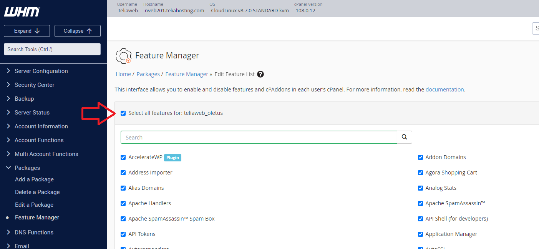Select Feature Manager in the sidebar
The height and width of the screenshot is (249, 539).
pos(37,217)
